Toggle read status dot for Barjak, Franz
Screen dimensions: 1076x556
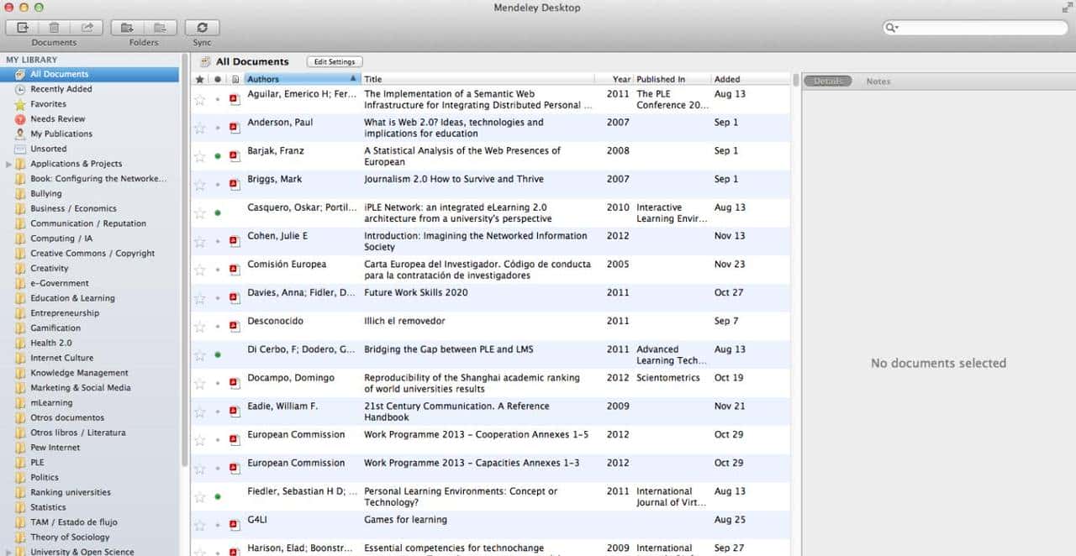coord(218,156)
